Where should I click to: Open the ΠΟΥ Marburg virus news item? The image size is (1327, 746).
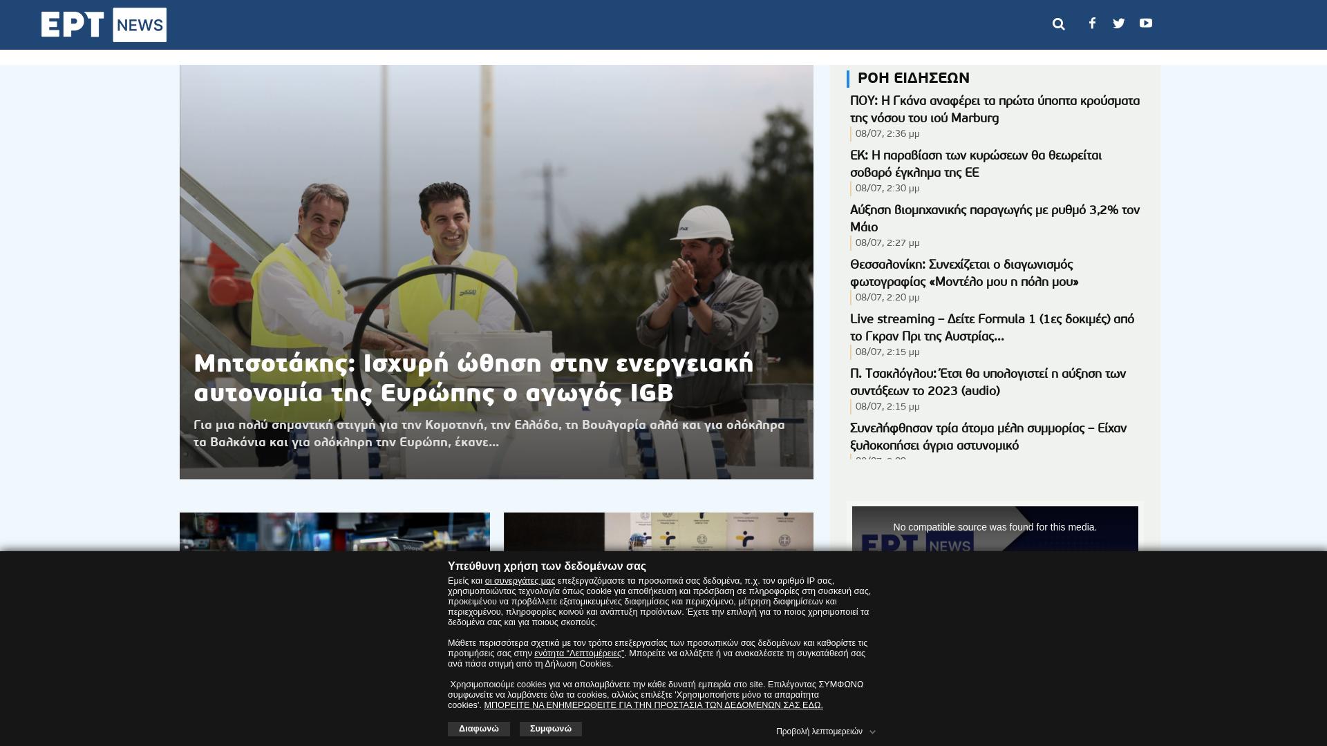[993, 109]
